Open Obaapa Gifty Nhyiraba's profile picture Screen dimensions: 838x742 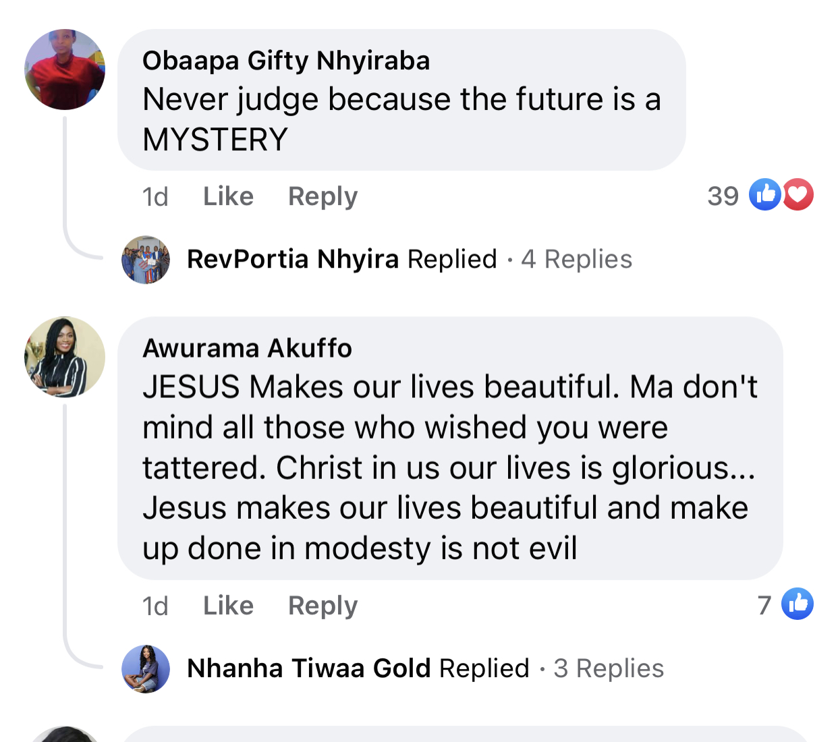tap(65, 69)
